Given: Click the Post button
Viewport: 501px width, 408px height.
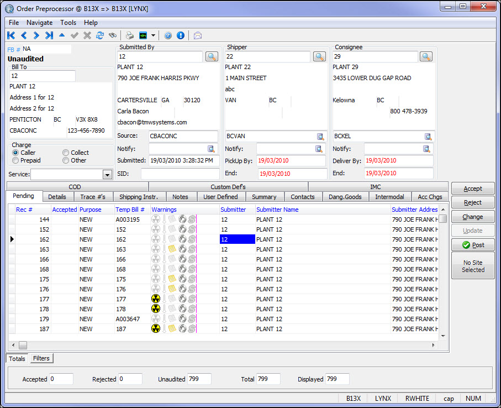Looking at the screenshot, I should pos(473,245).
